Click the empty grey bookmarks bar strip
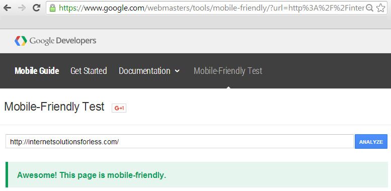Screen dimensions: 391x191 pos(195,23)
